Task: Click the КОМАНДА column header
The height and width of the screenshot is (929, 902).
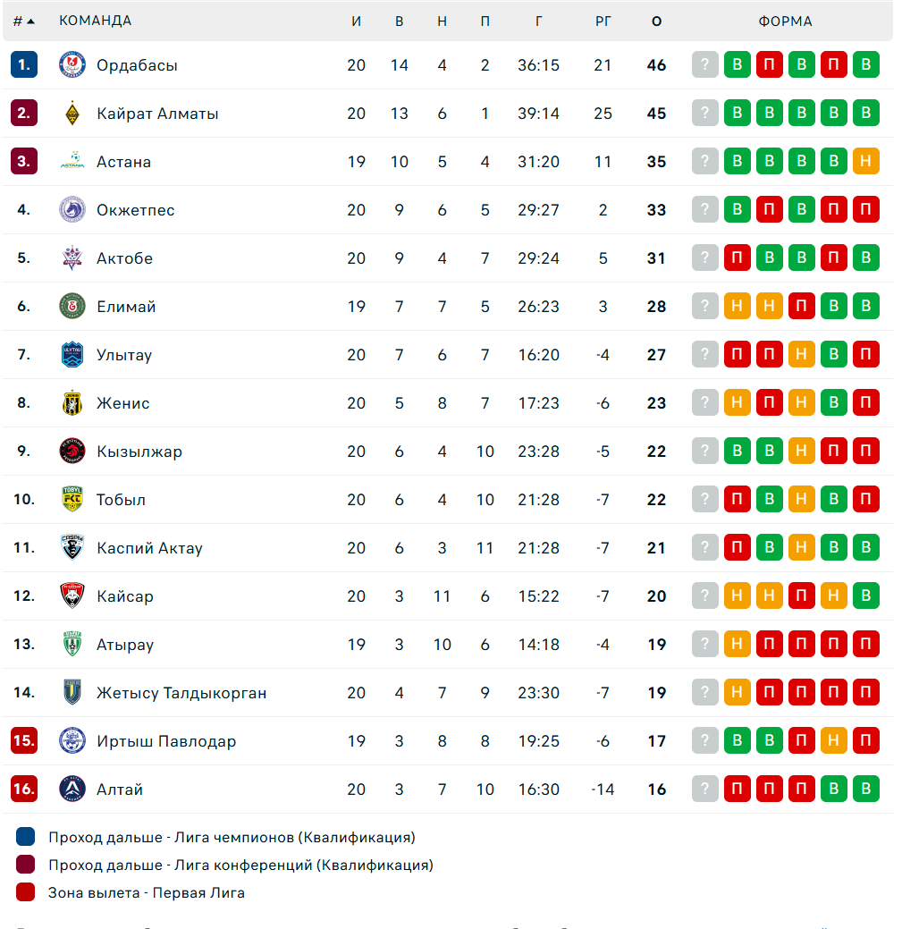Action: 96,21
